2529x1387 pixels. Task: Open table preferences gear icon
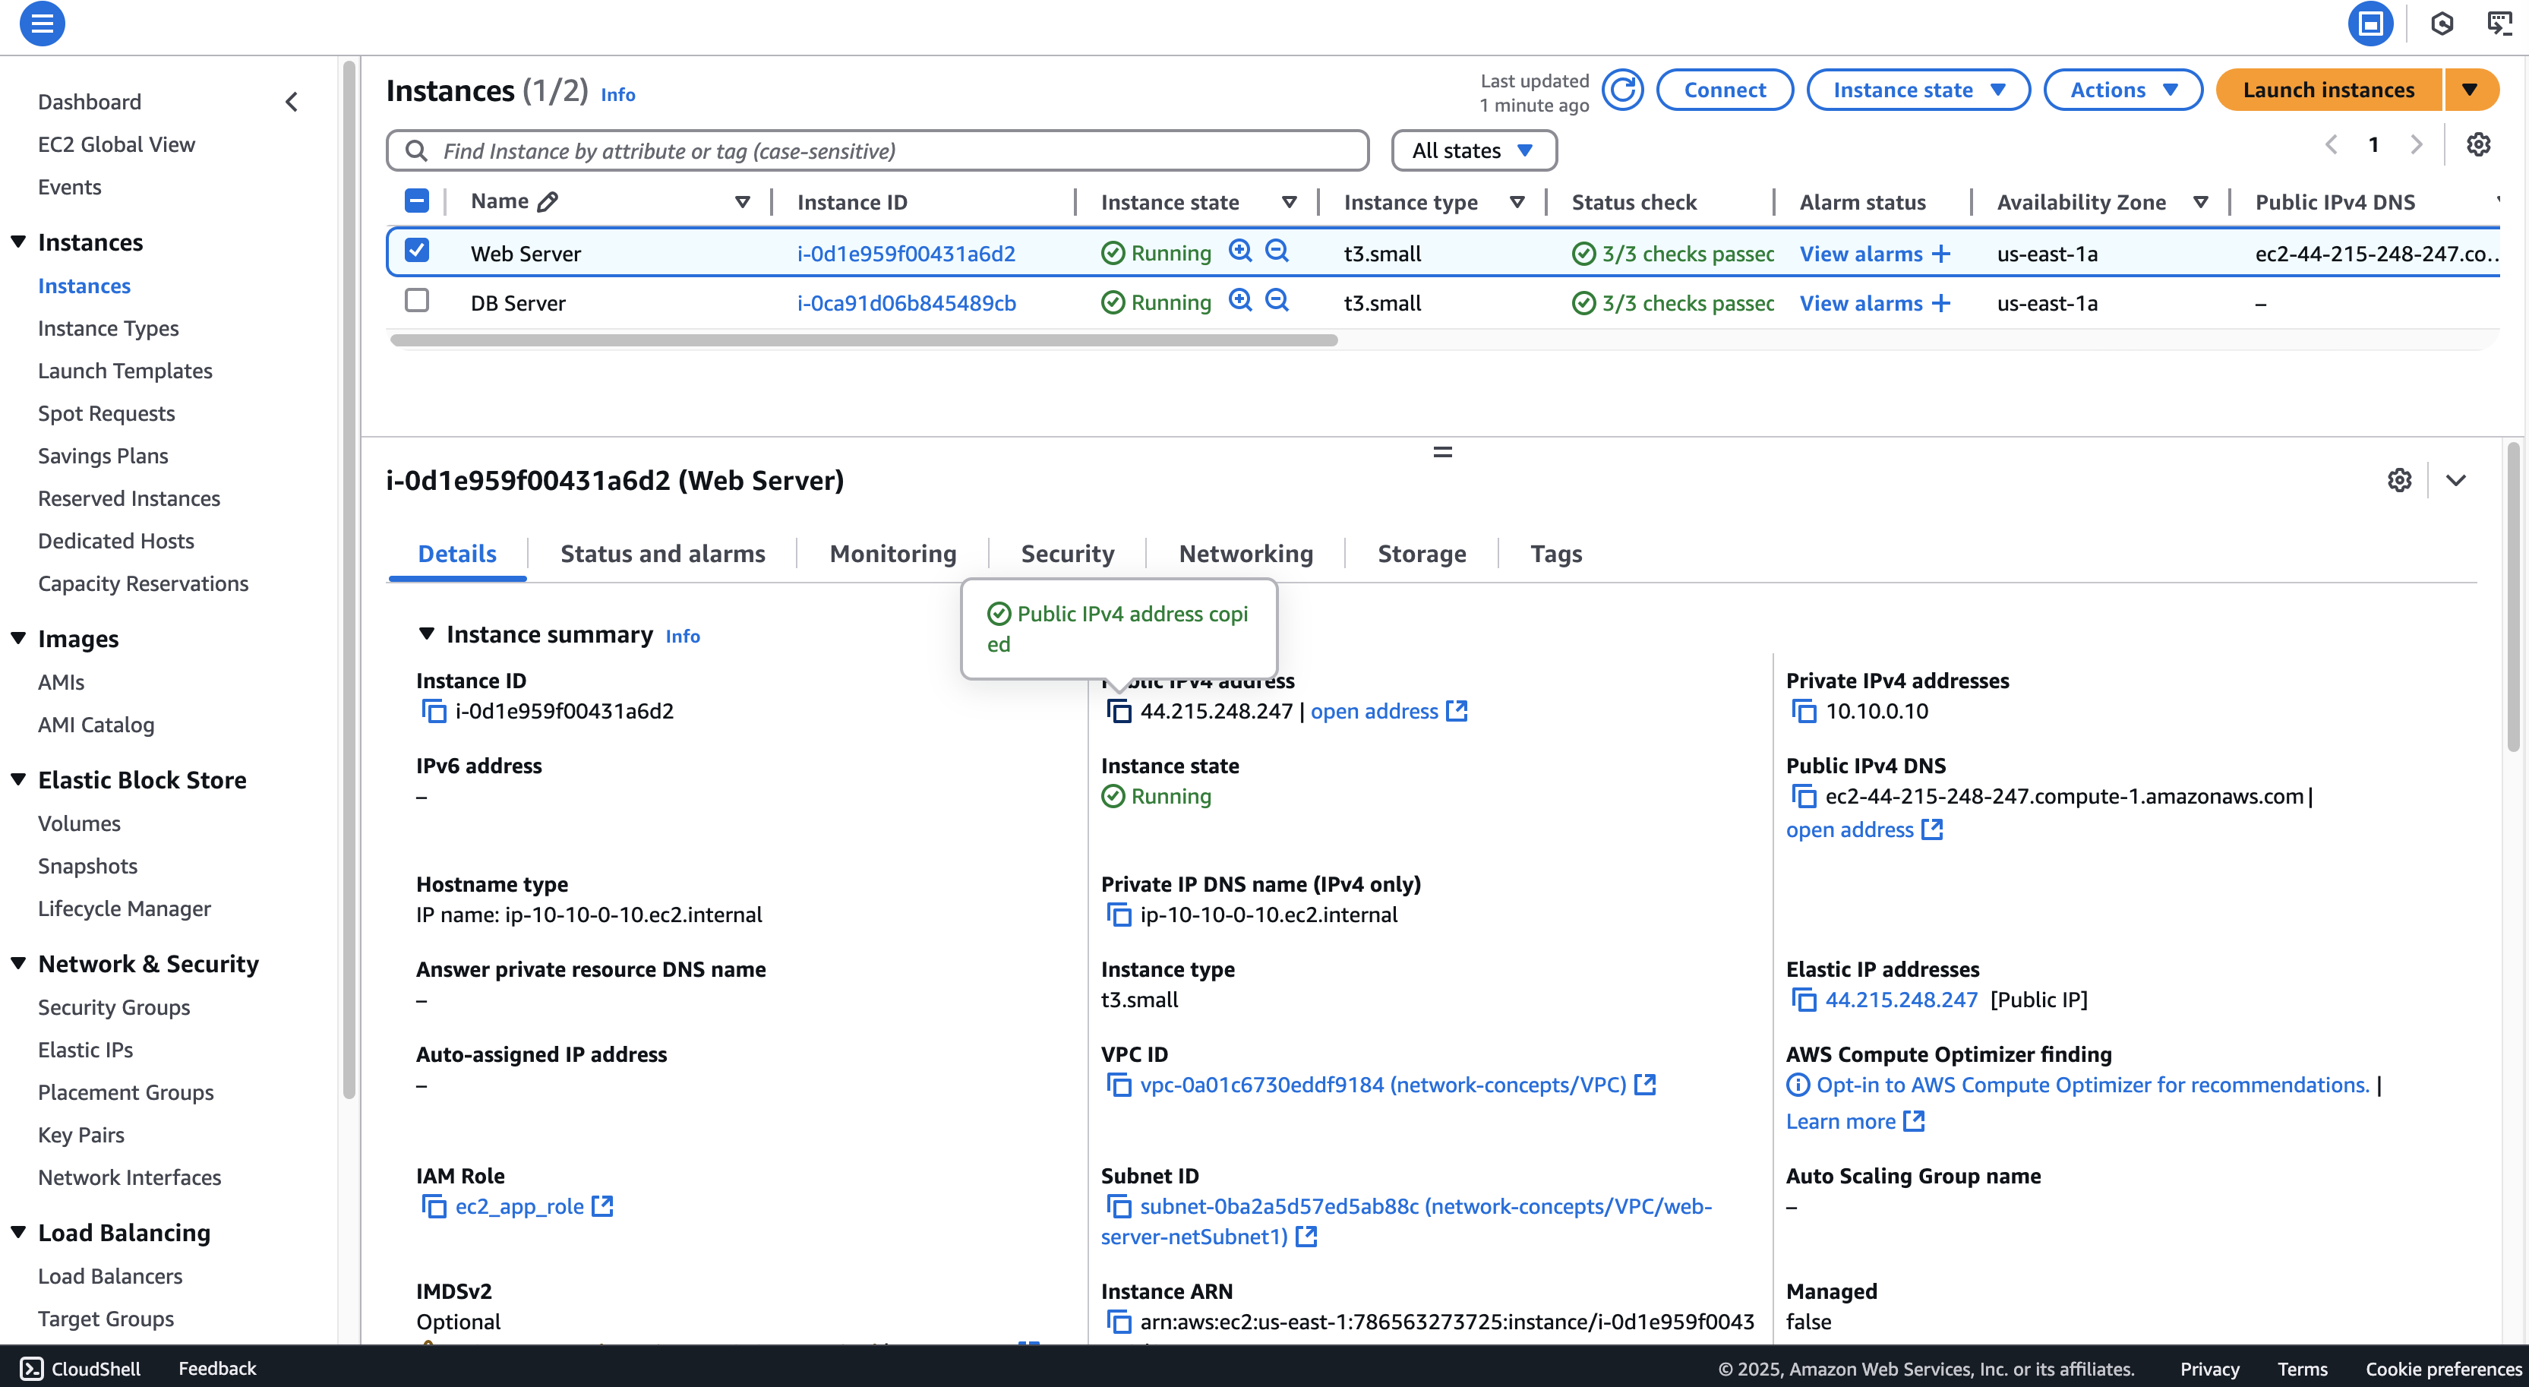click(x=2478, y=145)
